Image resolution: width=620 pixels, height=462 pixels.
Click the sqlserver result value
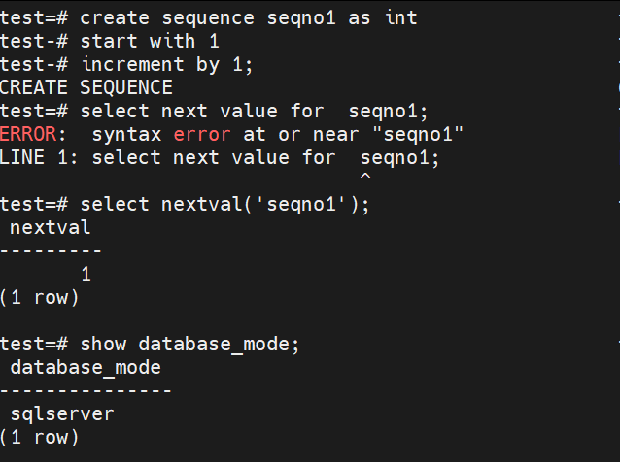coord(62,414)
